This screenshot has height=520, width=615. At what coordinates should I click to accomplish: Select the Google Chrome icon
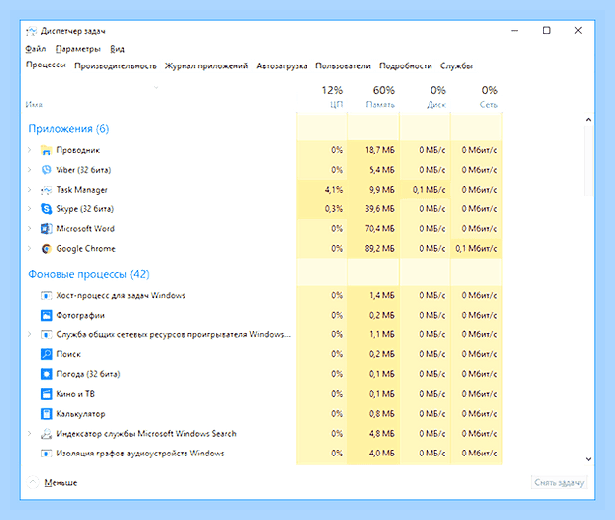(x=46, y=249)
